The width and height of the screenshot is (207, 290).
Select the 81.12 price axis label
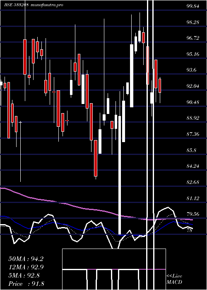[193, 198]
